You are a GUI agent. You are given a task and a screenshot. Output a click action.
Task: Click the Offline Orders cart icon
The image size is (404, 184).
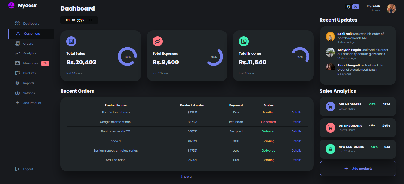point(330,128)
